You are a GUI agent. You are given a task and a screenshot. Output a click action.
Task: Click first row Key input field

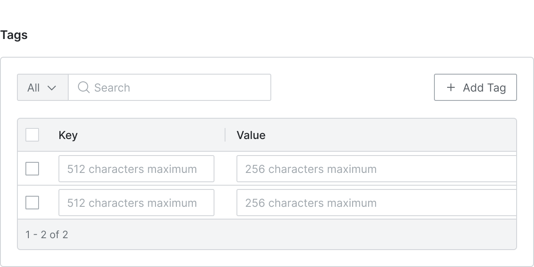coord(136,169)
